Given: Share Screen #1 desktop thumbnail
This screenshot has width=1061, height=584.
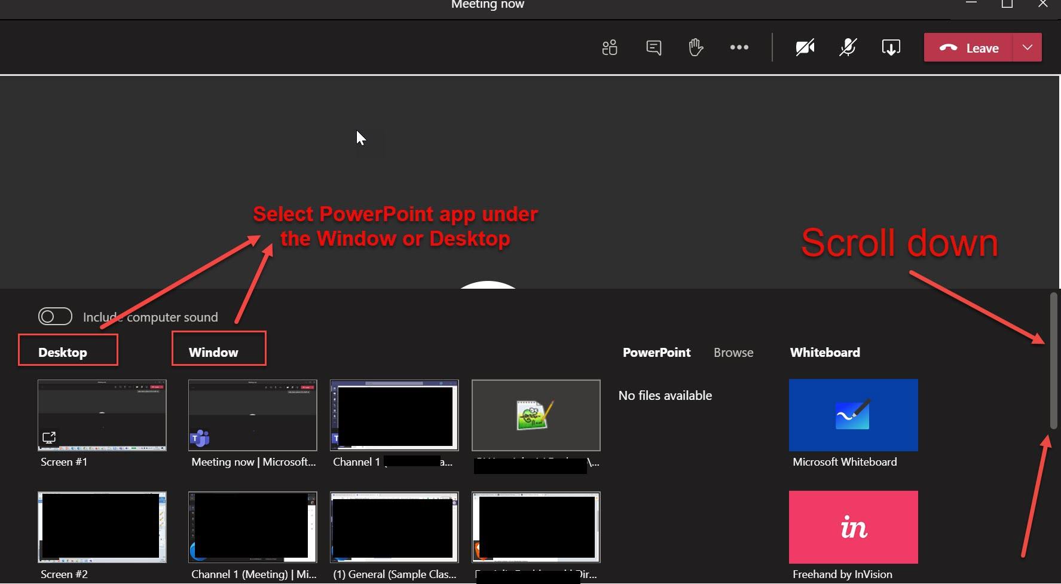Looking at the screenshot, I should pyautogui.click(x=102, y=415).
